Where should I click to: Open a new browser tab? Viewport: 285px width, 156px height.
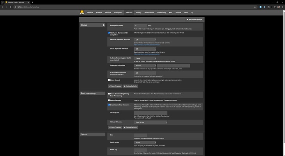coord(32,2)
